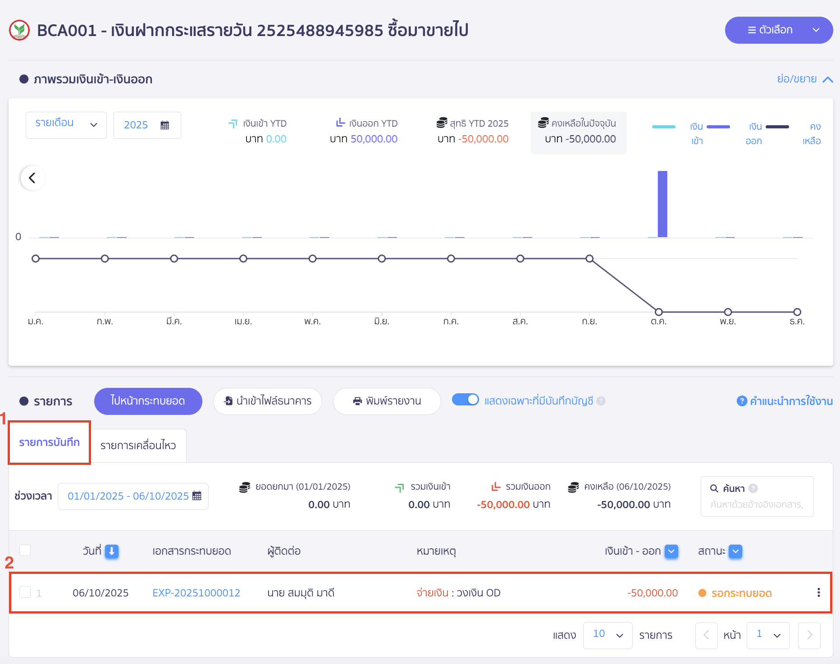Click the help question mark near คำแนะนำการใช้งาน
Viewport: 840px width, 664px height.
(x=741, y=401)
